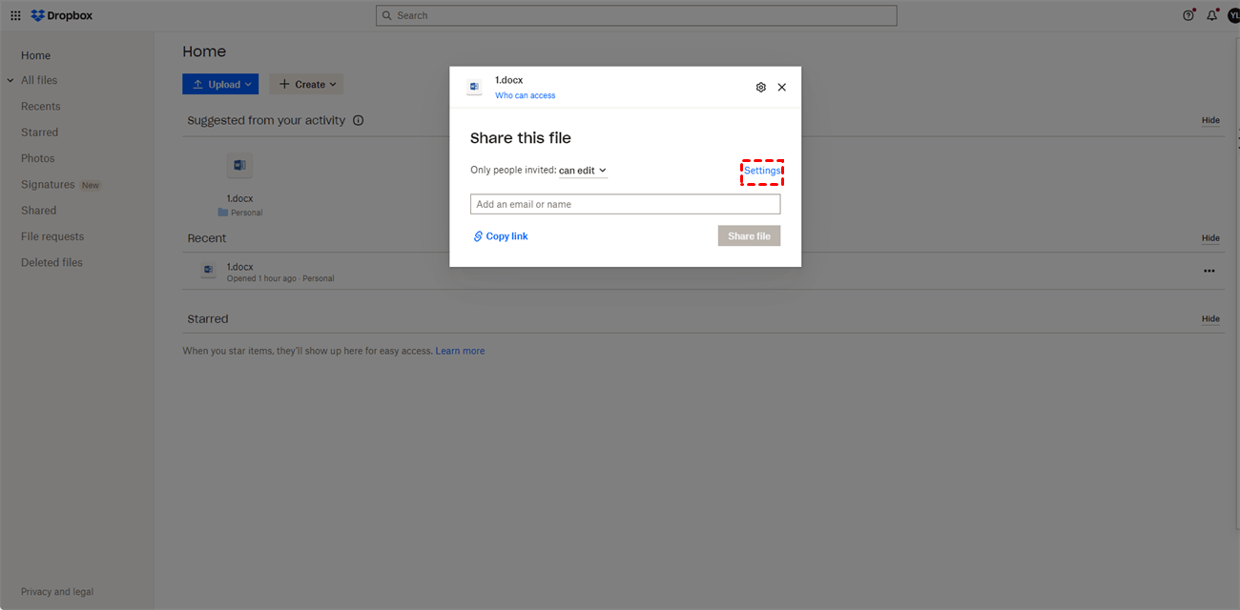Open the help question mark icon
1240x610 pixels.
coord(1188,15)
